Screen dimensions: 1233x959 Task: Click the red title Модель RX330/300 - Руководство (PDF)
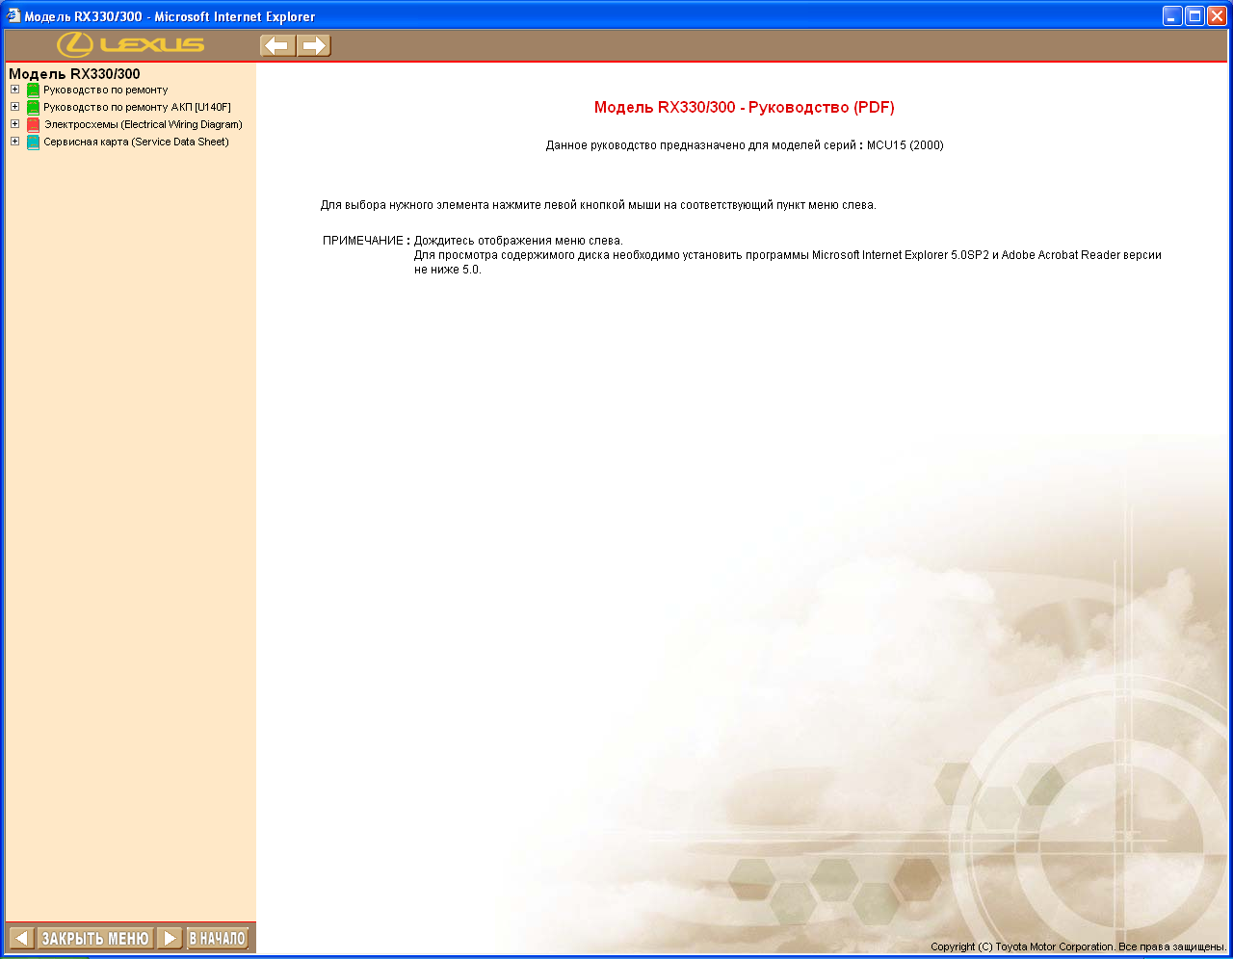click(745, 107)
